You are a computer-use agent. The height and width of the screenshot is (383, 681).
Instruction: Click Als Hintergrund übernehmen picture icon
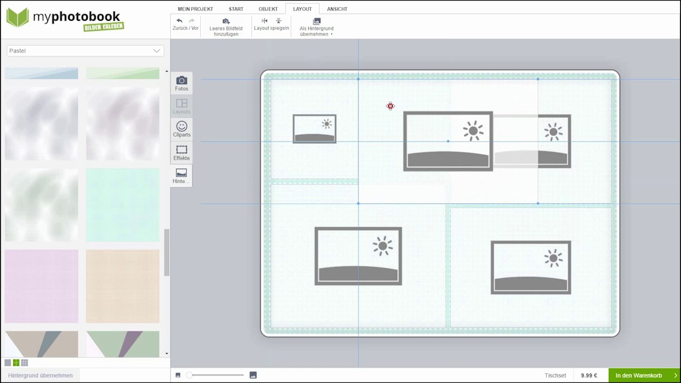point(317,21)
